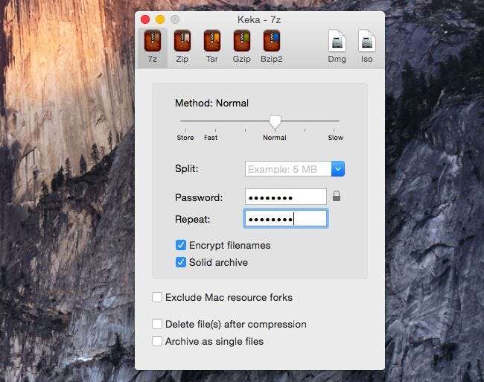Open the Split size dropdown arrow
This screenshot has height=382, width=484.
[338, 169]
